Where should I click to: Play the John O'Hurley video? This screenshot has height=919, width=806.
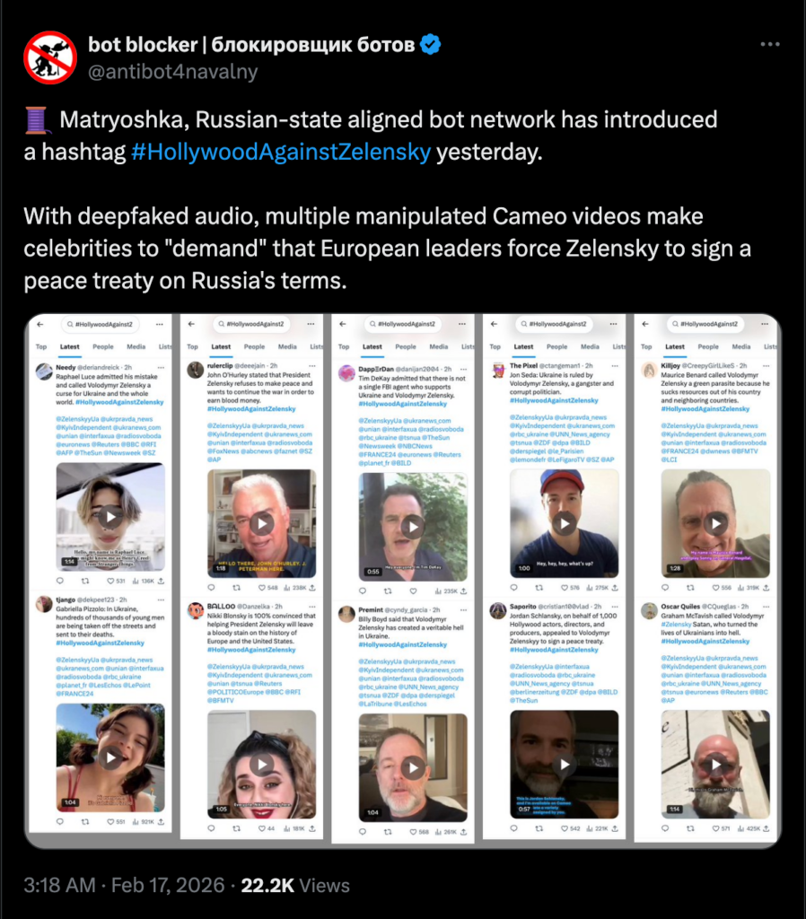click(262, 523)
